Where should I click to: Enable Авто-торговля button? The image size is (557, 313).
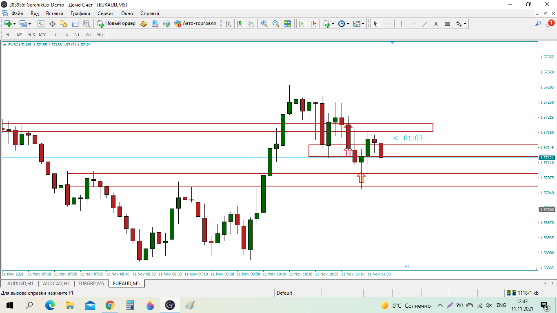(195, 24)
